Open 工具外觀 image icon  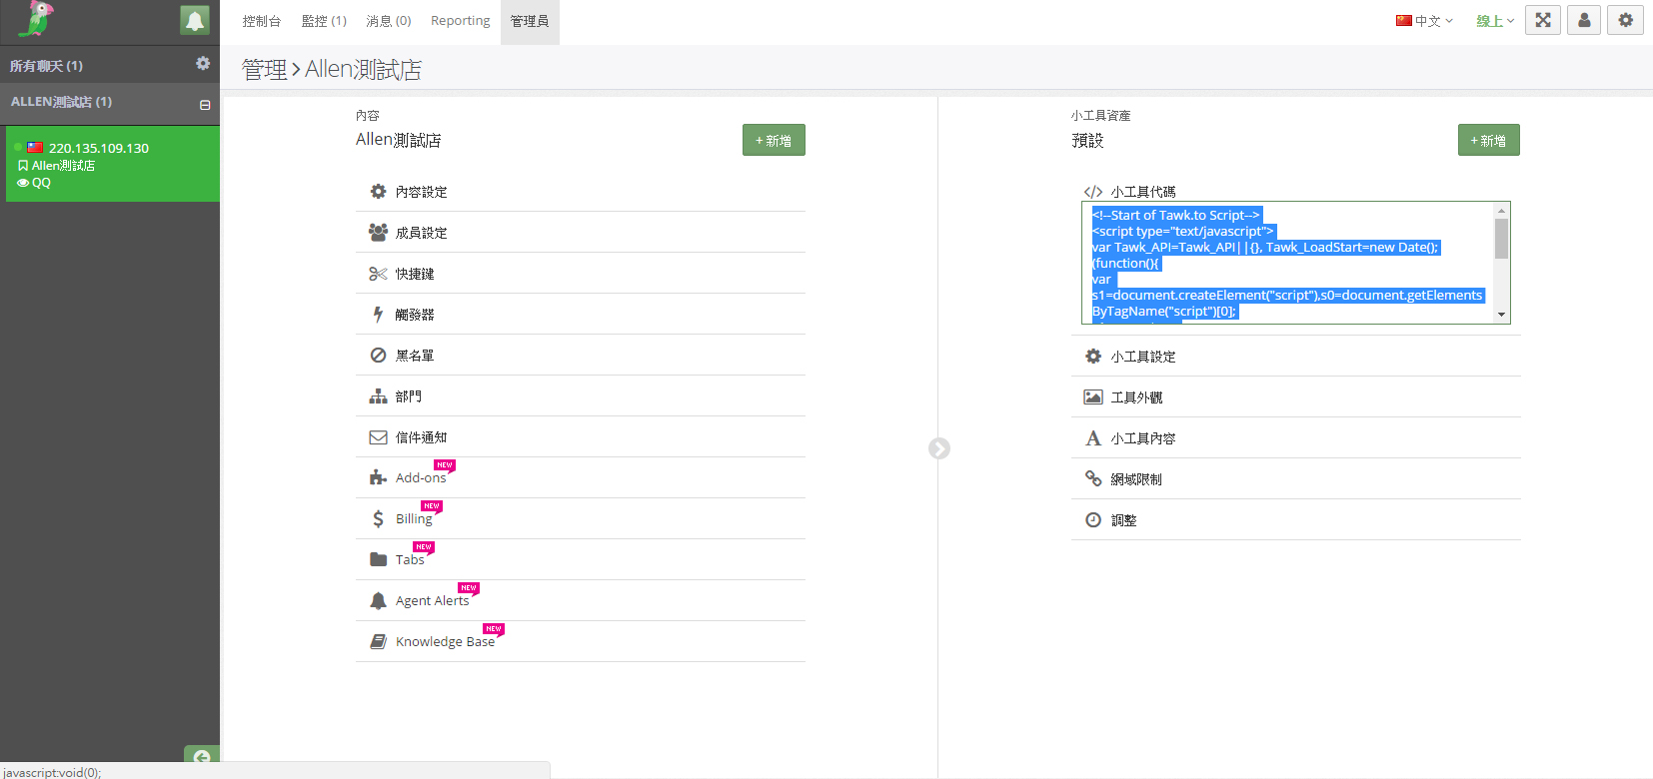(1093, 396)
